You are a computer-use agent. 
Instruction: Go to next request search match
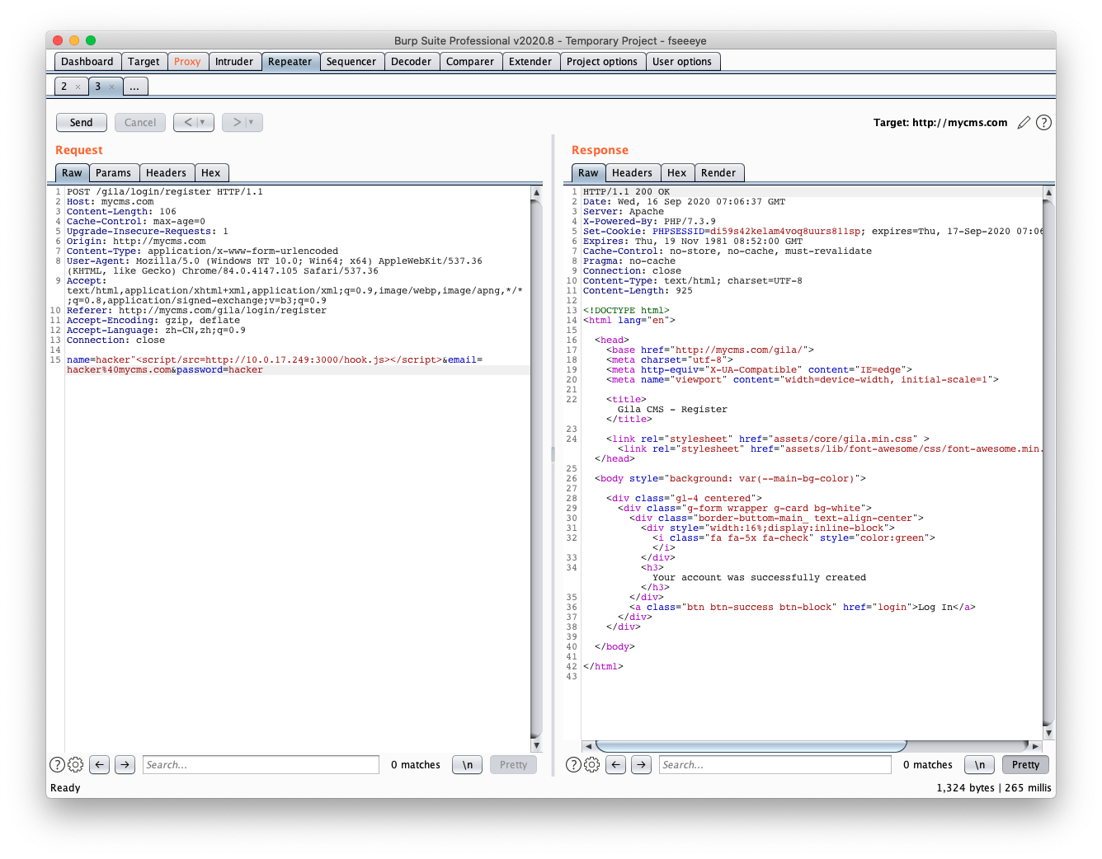pyautogui.click(x=125, y=765)
